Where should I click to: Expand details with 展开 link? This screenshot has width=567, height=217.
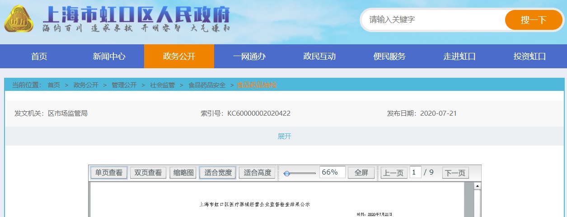[284, 136]
